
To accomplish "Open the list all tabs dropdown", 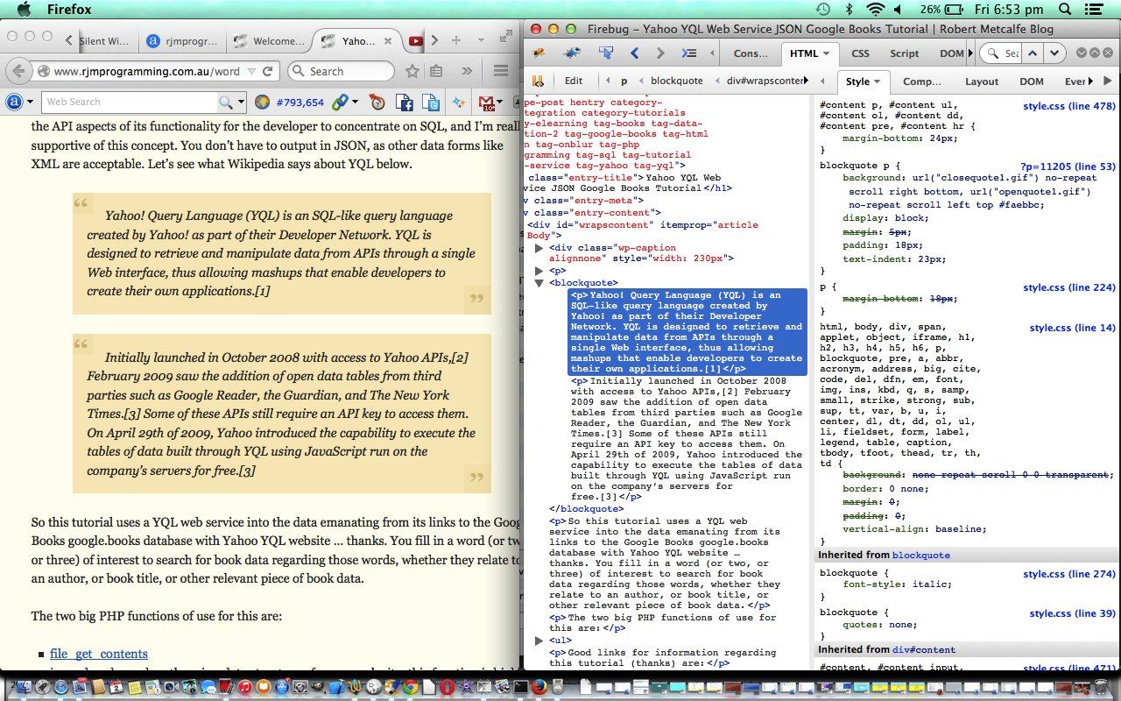I will click(479, 40).
